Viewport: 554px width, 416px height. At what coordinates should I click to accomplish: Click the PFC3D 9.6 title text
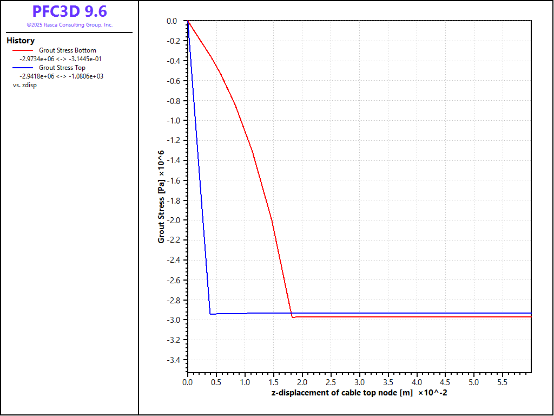click(69, 11)
